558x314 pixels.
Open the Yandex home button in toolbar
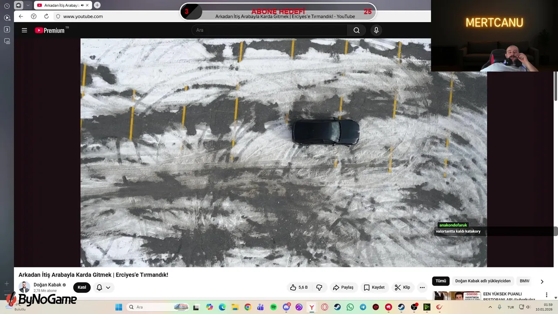(x=34, y=16)
